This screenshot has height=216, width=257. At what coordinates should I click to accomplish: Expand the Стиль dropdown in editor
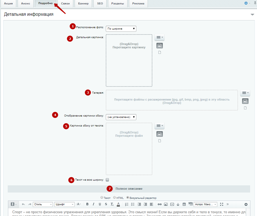click(43, 204)
